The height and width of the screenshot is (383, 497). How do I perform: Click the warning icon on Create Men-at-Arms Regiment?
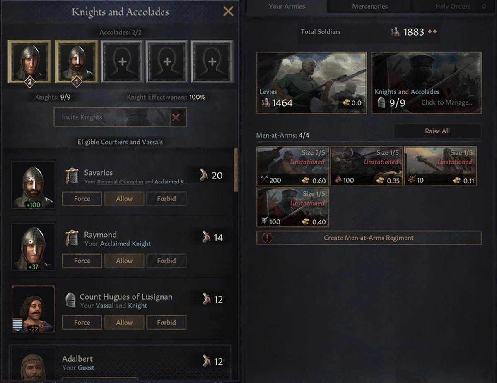click(267, 238)
